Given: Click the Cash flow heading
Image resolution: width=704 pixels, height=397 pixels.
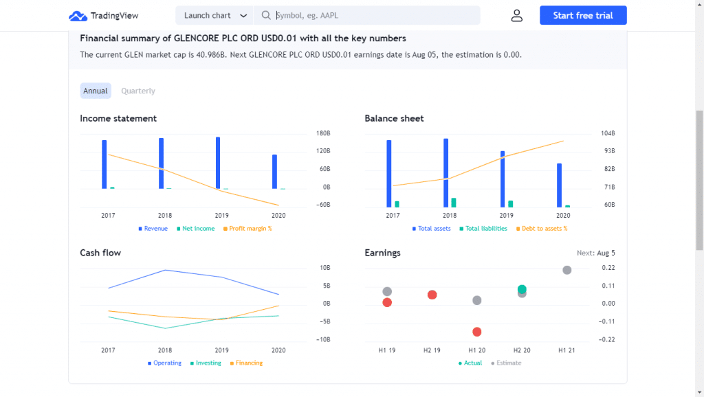Looking at the screenshot, I should (100, 253).
